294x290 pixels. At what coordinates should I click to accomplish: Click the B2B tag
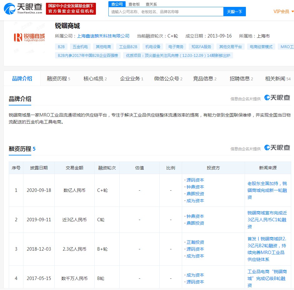tap(61, 47)
